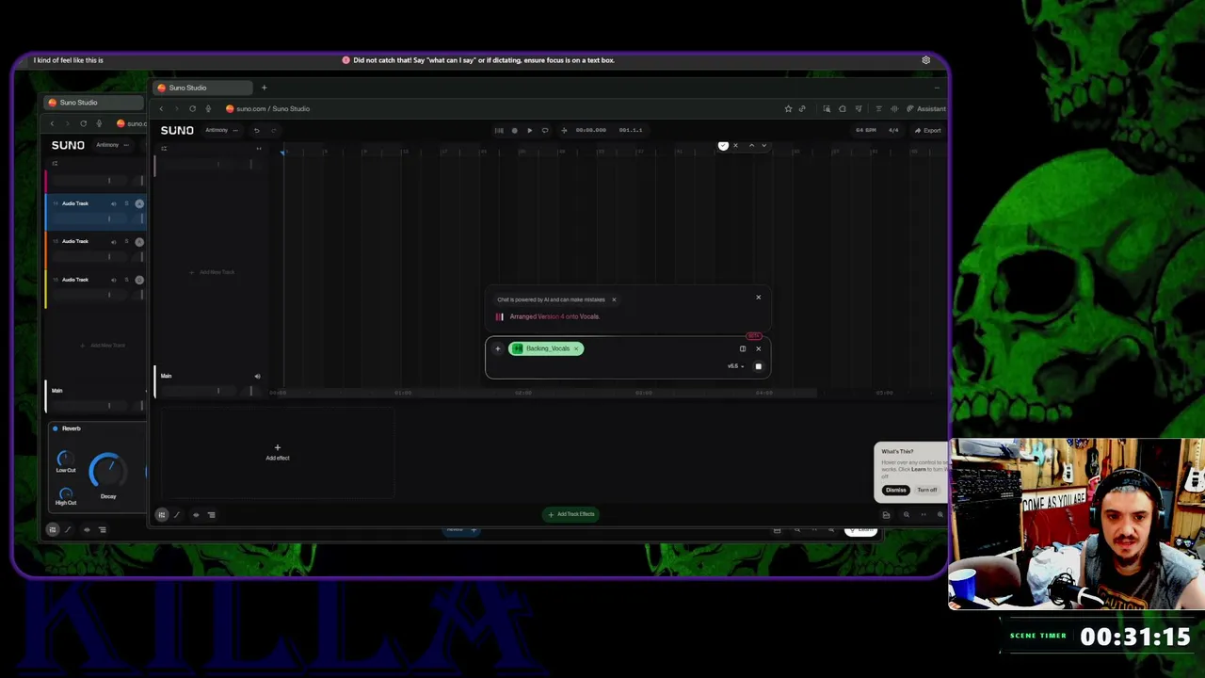Stop generation with the white square button
This screenshot has height=678, width=1205.
click(x=758, y=366)
